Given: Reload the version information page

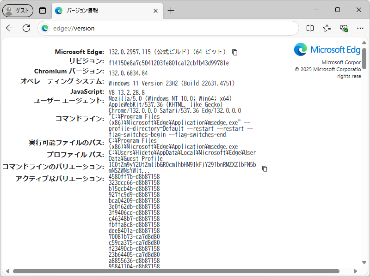Looking at the screenshot, I should pos(26,28).
